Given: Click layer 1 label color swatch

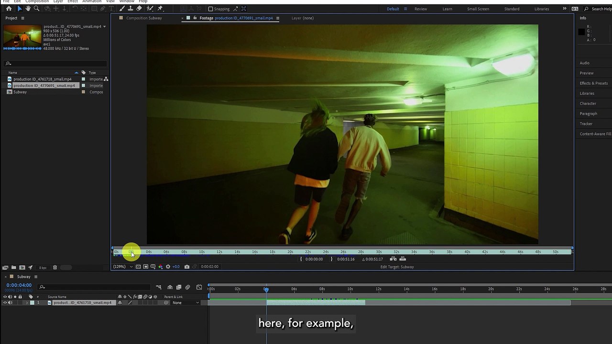Looking at the screenshot, I should pyautogui.click(x=32, y=303).
